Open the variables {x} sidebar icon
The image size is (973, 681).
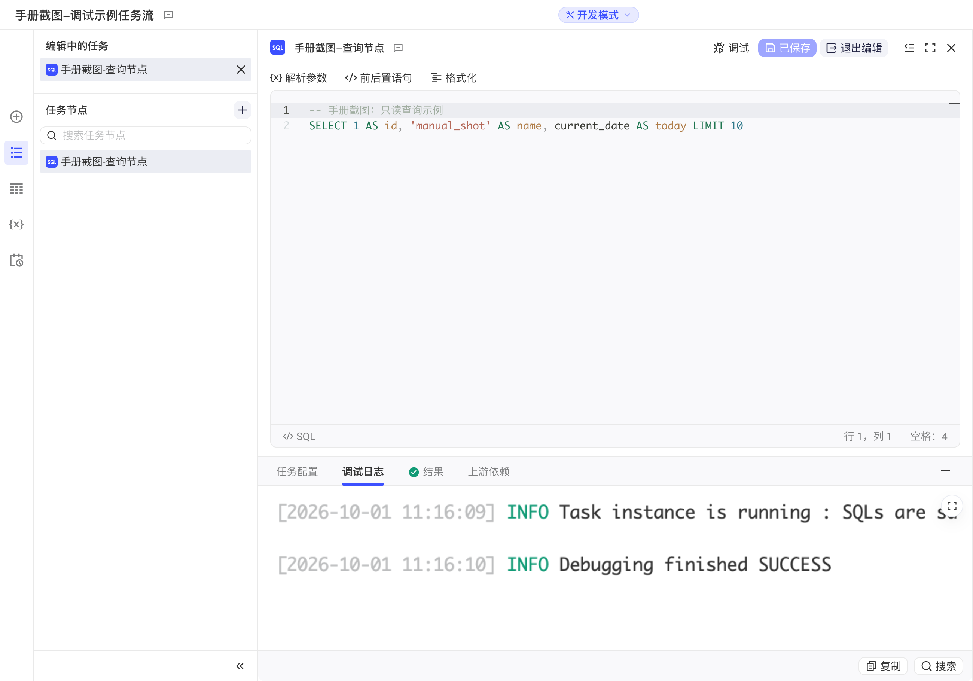16,224
